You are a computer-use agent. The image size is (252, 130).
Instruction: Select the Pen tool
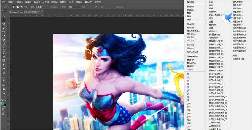4,73
